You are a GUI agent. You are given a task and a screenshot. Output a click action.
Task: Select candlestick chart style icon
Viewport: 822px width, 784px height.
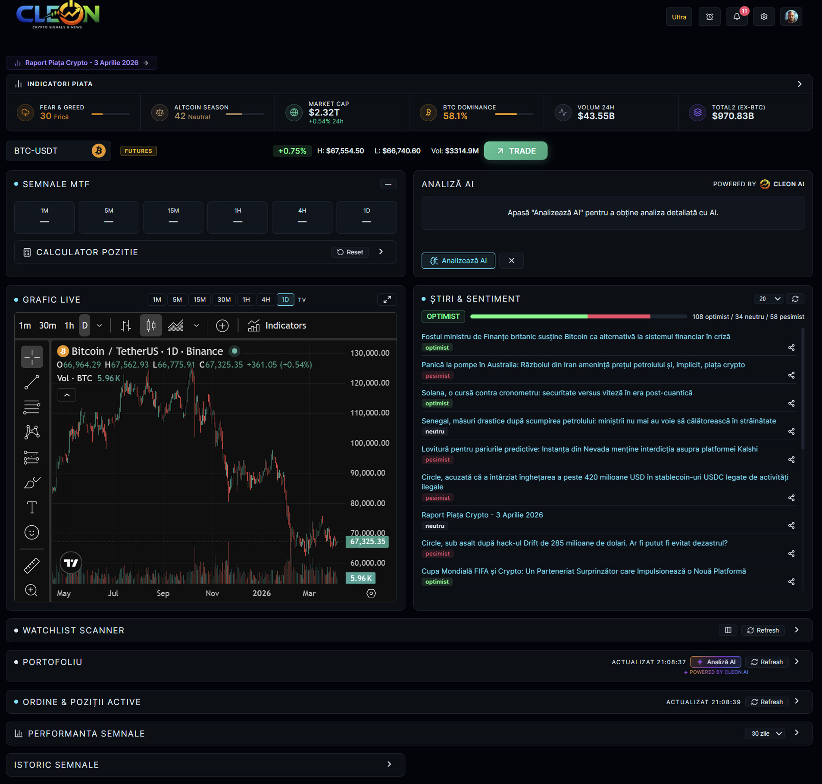[x=151, y=326]
